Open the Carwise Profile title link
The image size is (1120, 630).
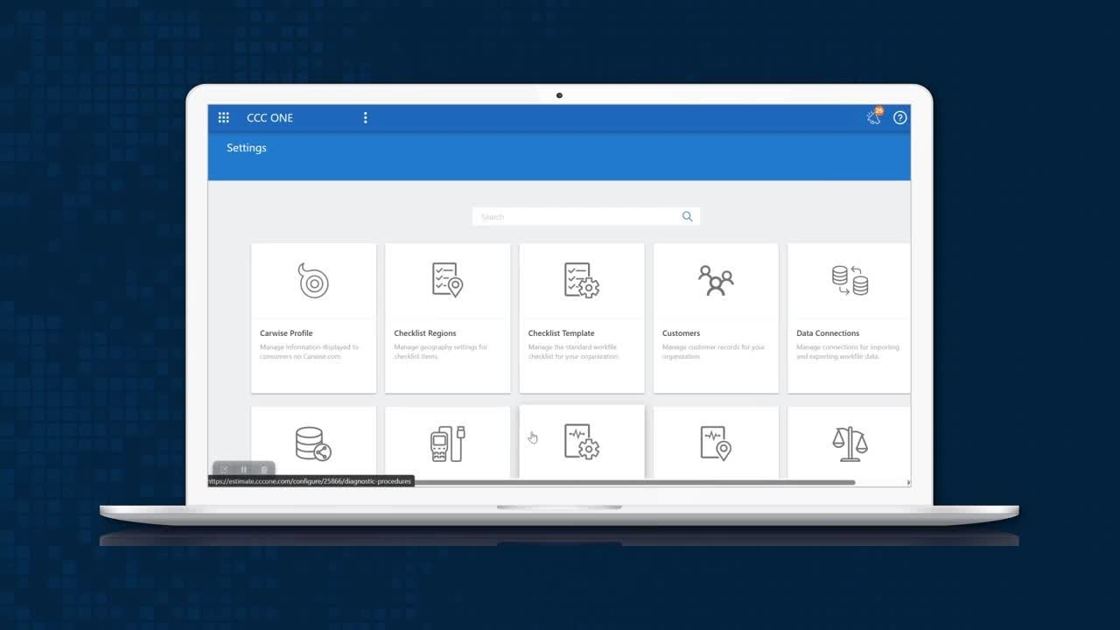click(286, 333)
